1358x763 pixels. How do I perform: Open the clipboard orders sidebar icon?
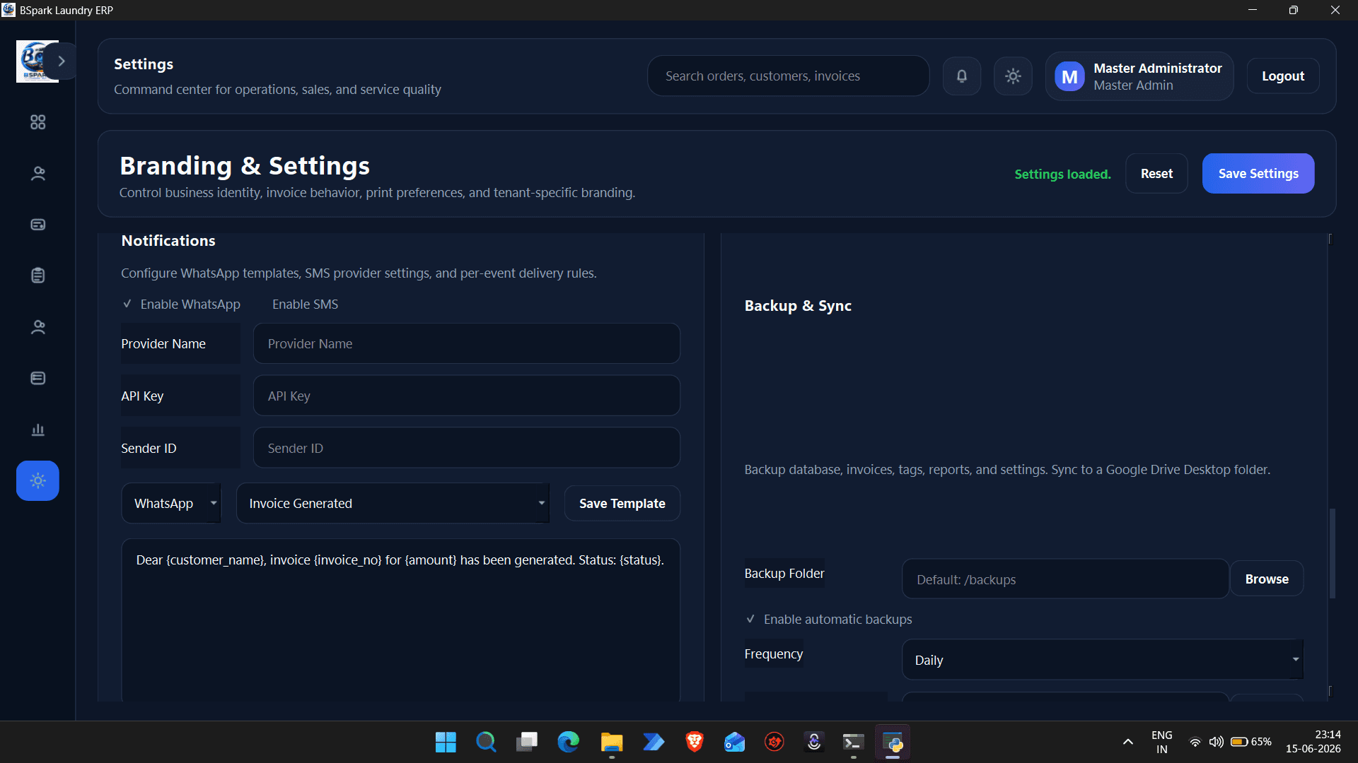[37, 276]
